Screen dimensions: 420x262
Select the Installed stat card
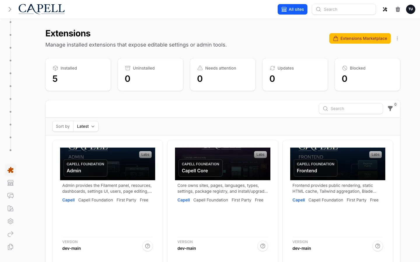click(x=78, y=75)
